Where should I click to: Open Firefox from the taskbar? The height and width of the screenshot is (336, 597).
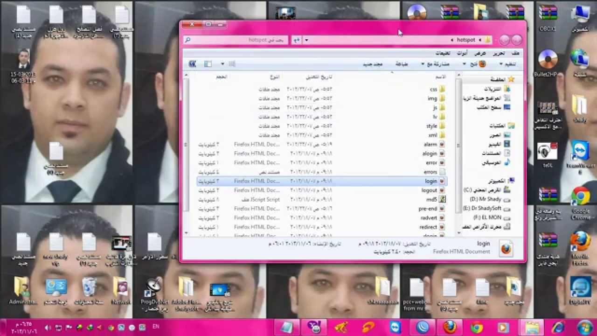pos(450,327)
